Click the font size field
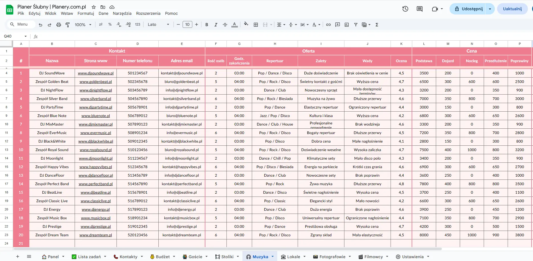 (x=187, y=25)
